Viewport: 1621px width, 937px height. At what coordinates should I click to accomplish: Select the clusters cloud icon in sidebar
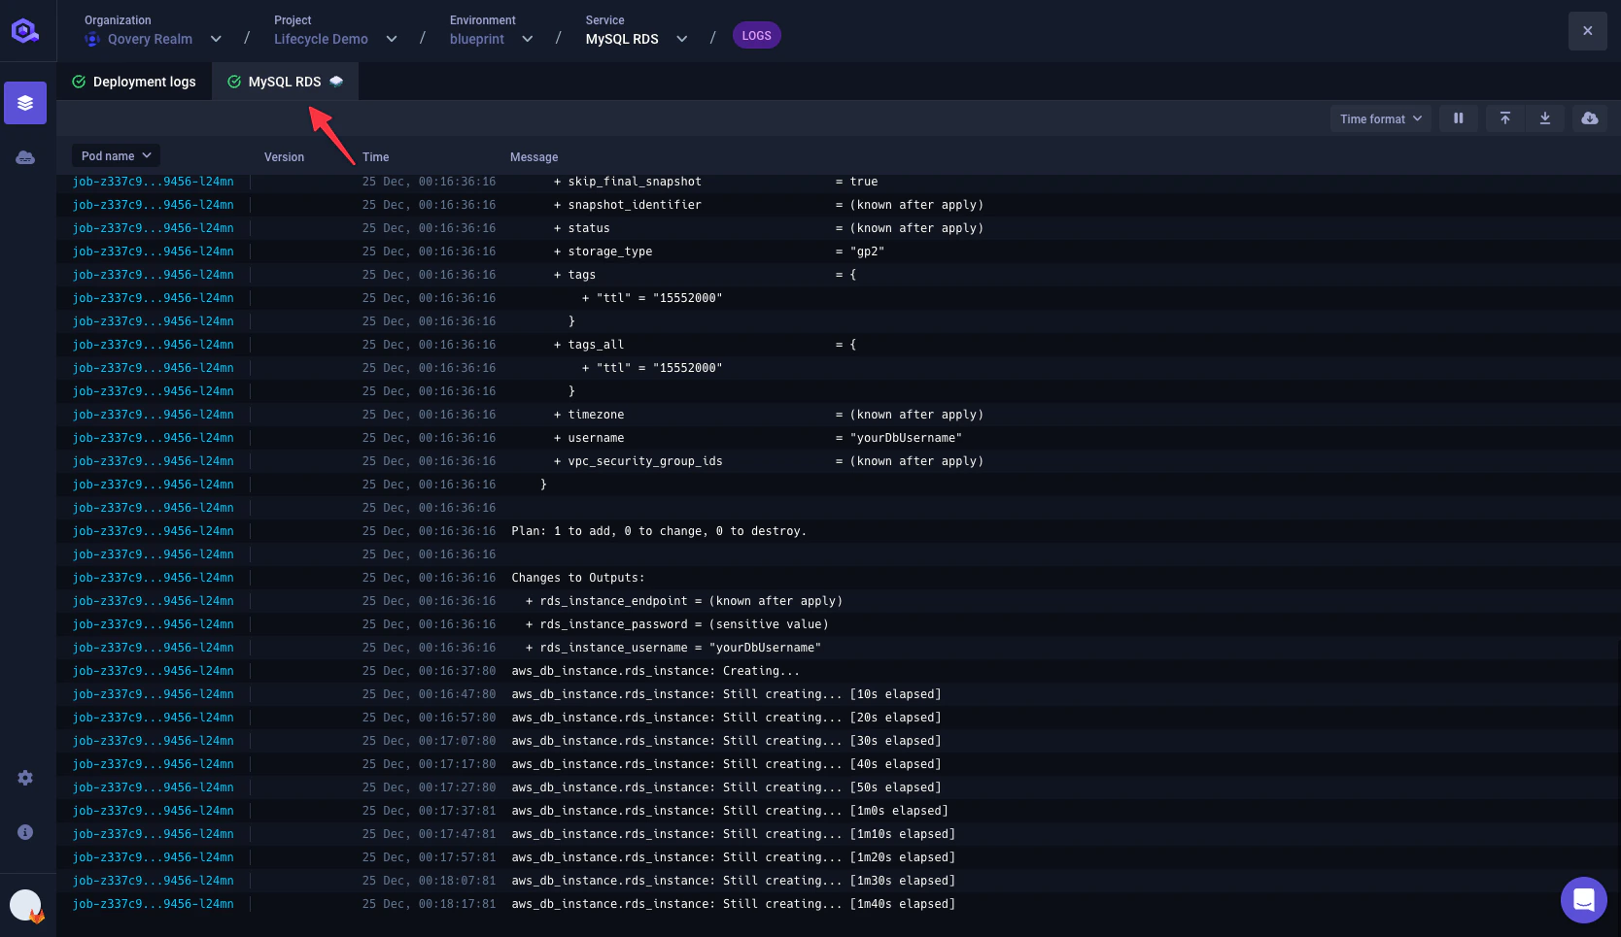[25, 157]
